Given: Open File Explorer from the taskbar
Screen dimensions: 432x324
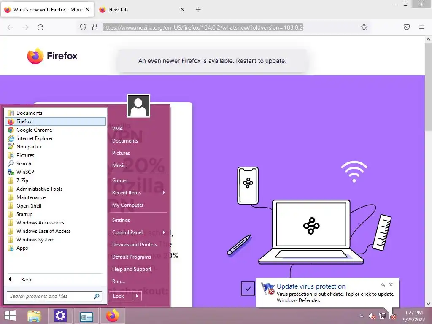Looking at the screenshot, I should pyautogui.click(x=34, y=316).
